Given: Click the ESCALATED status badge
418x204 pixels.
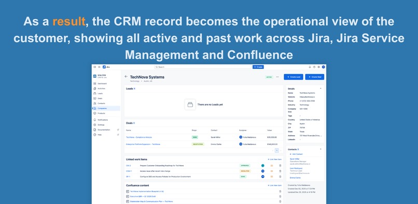Looking at the screenshot, I should [x=245, y=171].
